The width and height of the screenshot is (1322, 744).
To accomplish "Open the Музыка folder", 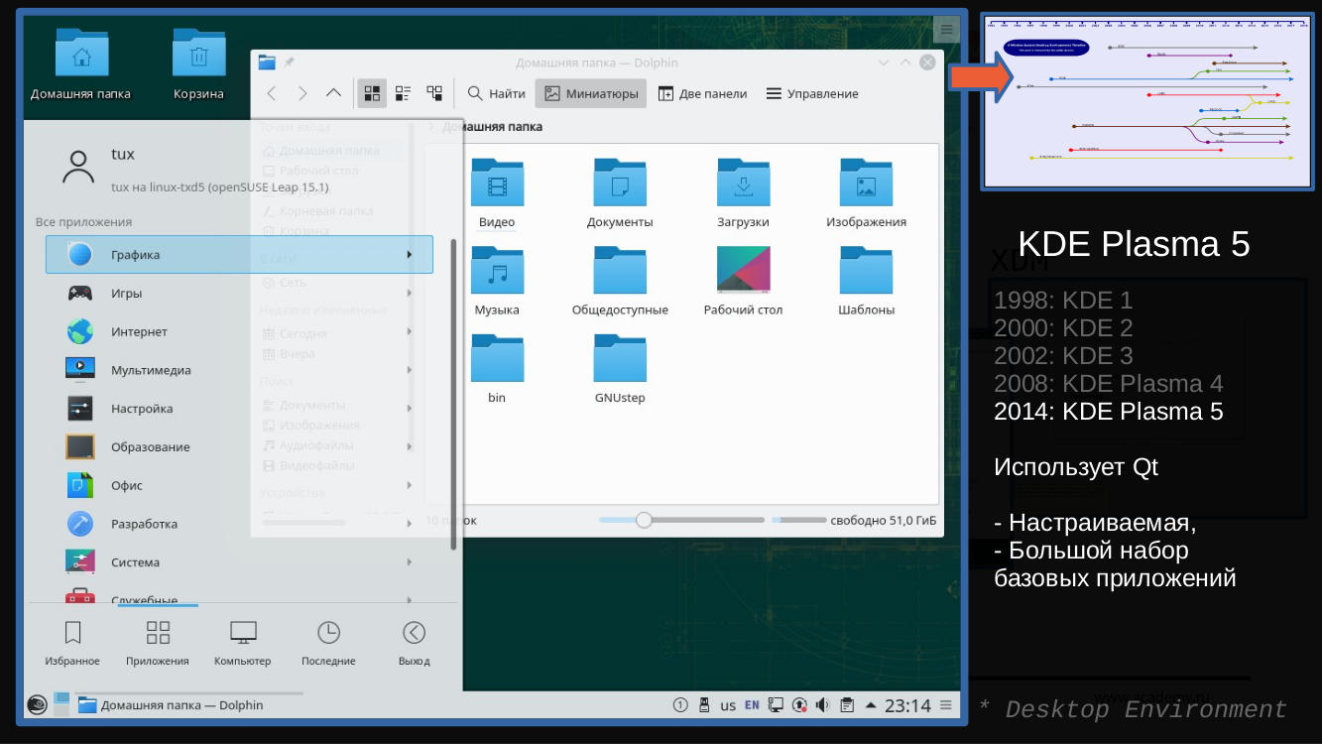I will tap(497, 281).
